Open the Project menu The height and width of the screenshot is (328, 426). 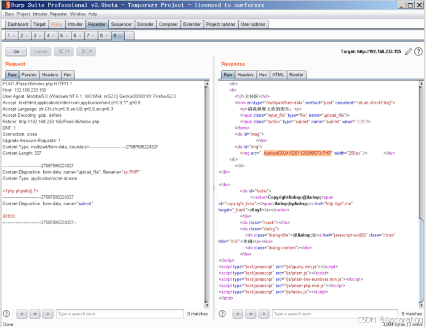click(x=23, y=14)
